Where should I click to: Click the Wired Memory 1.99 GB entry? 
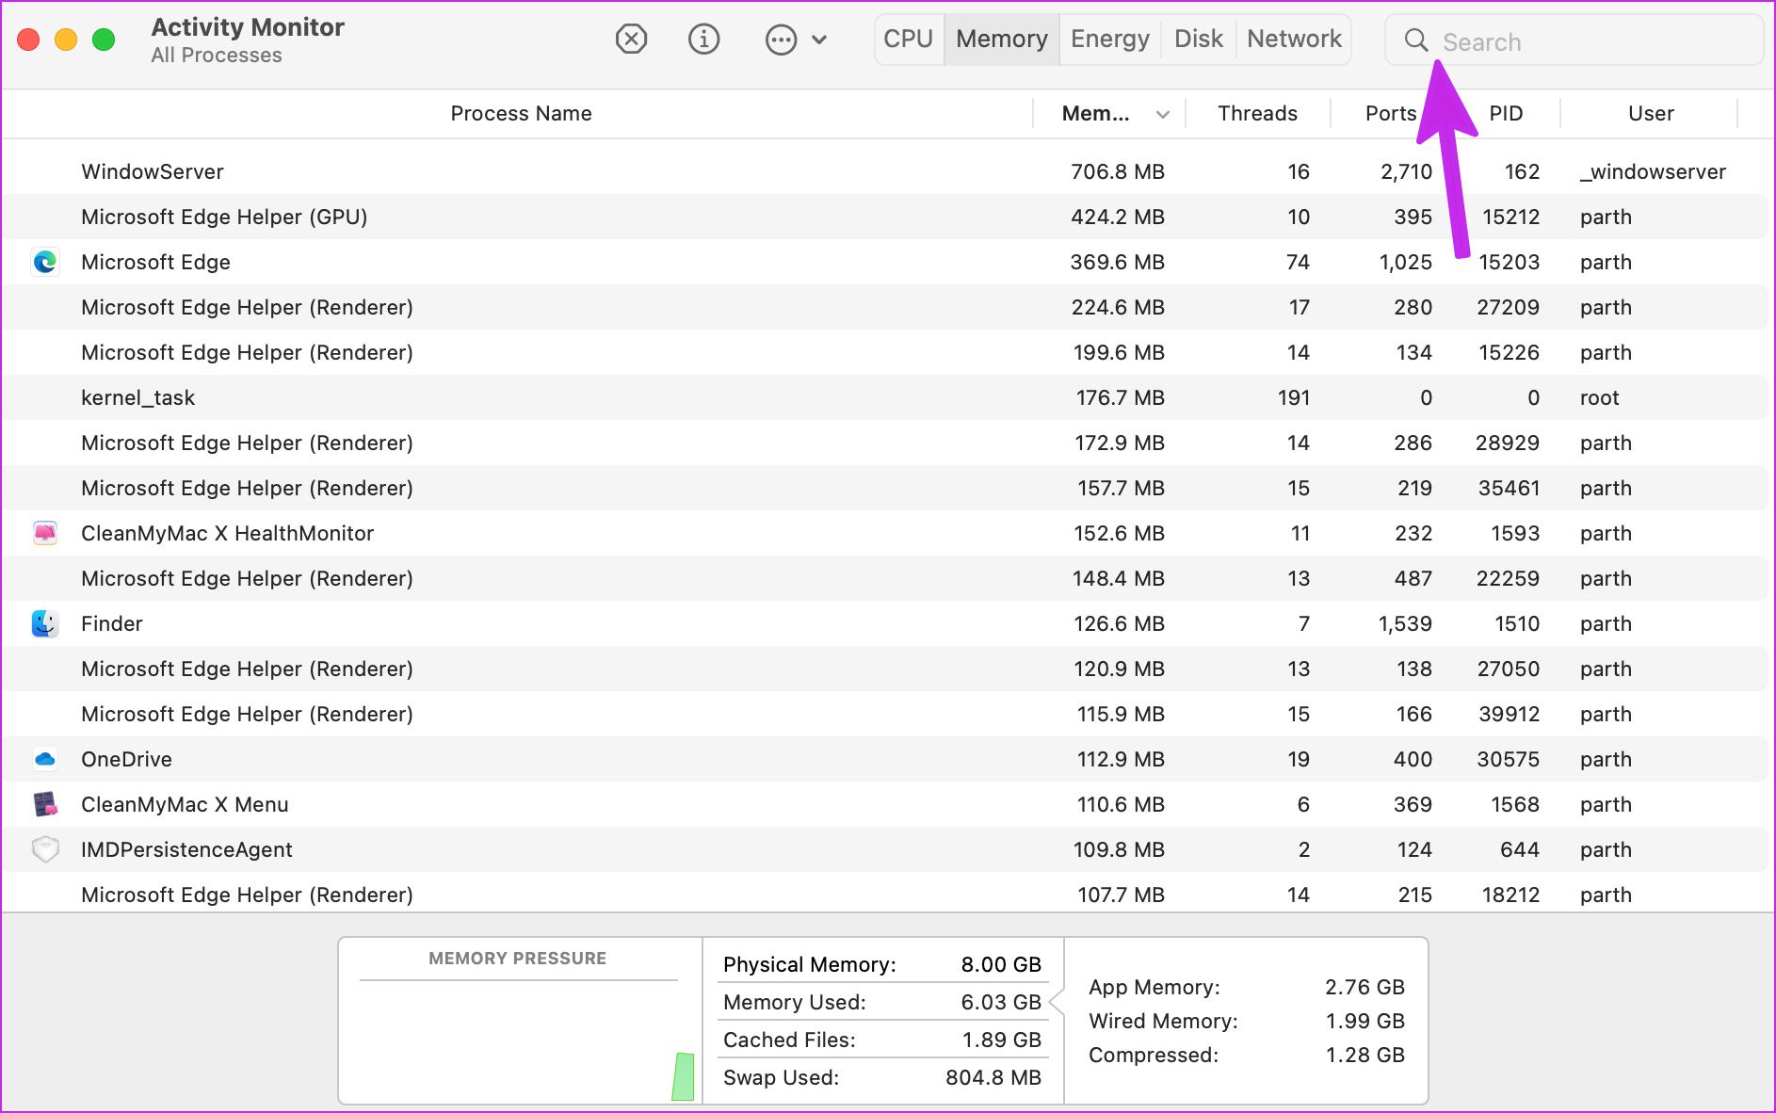point(1246,1021)
